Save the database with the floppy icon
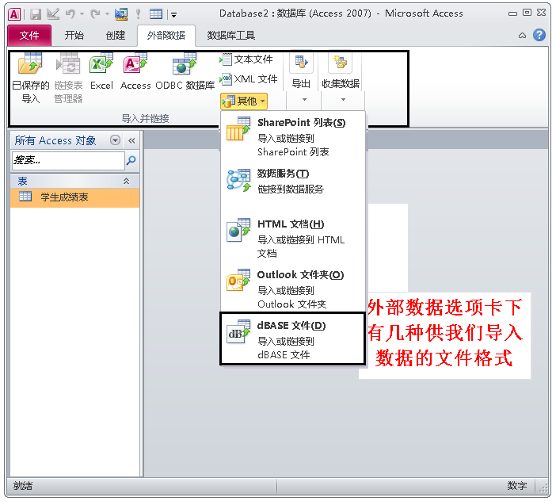The image size is (556, 501). click(x=36, y=14)
